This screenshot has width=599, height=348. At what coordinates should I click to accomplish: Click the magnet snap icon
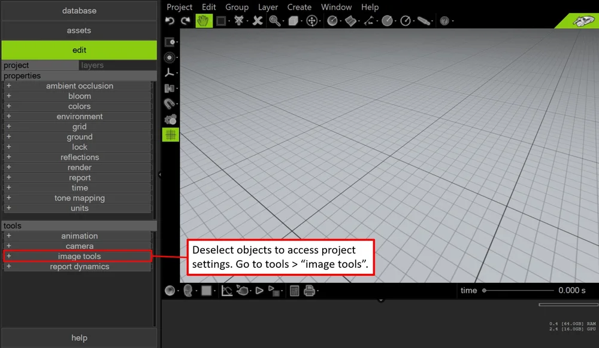170,103
